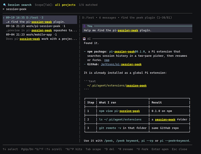Image resolution: width=201 pixels, height=154 pixels.
Task: Click the '(1-30/81)' line range indicator
Action: [164, 18]
